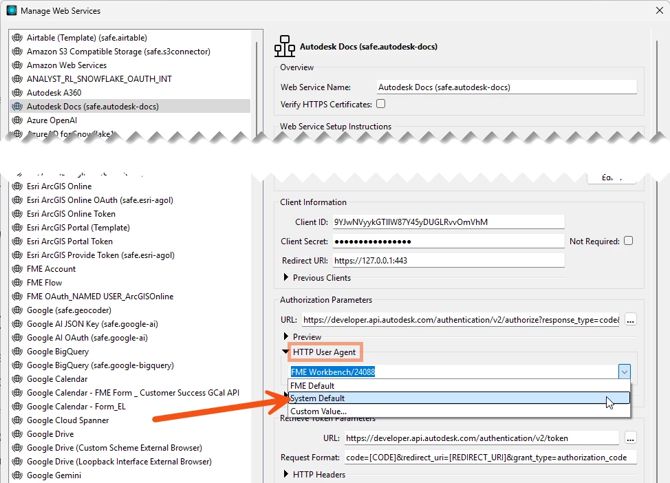This screenshot has height=483, width=670.
Task: Click globe icon beside Amazon S3 Compatible Storage
Action: tap(17, 52)
